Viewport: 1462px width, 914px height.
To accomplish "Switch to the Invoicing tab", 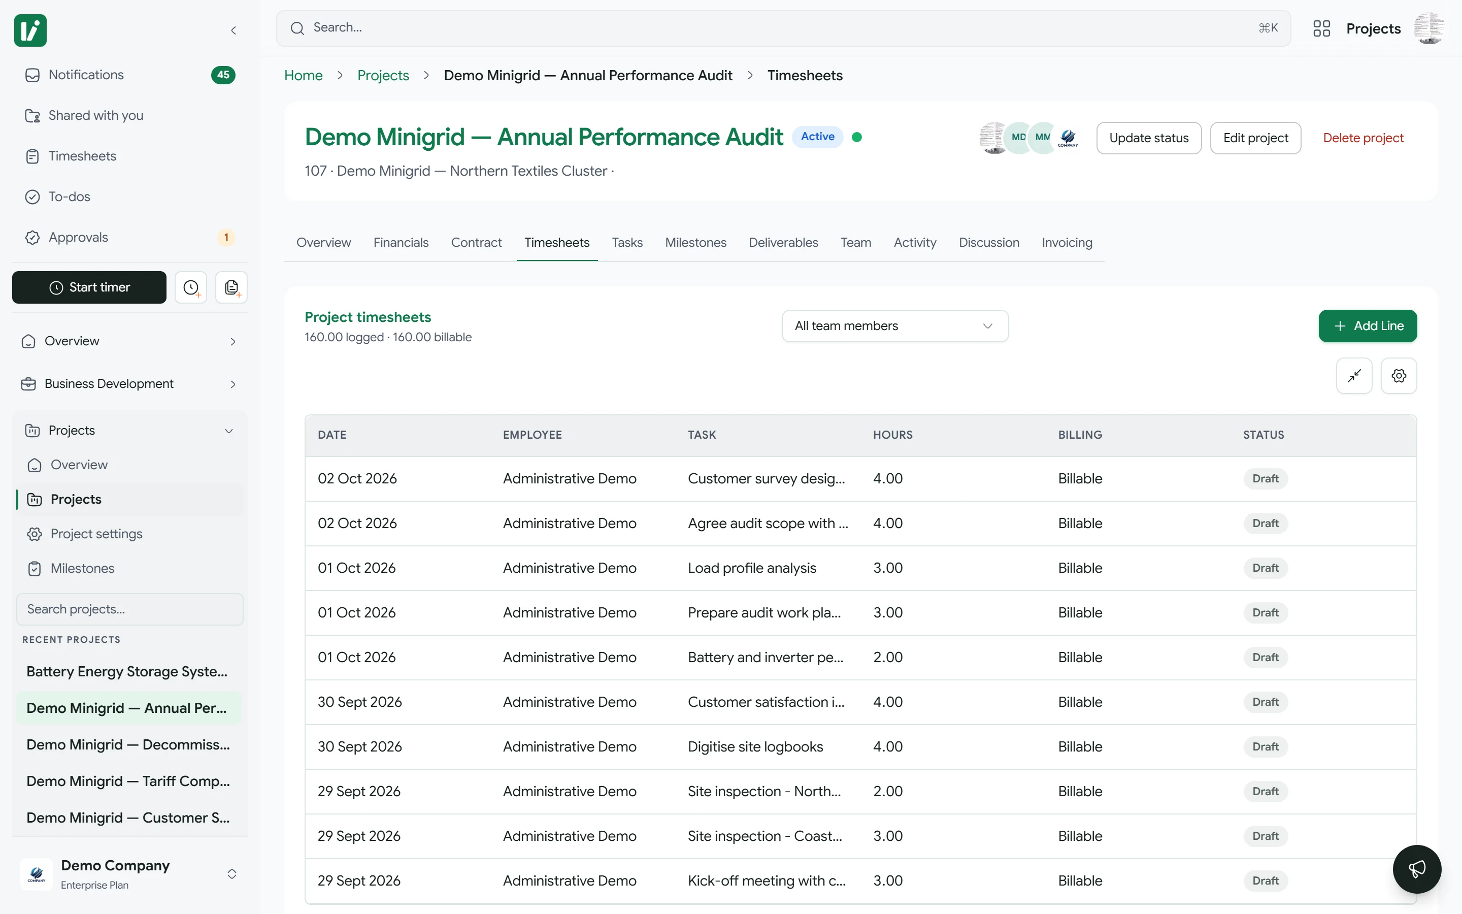I will pyautogui.click(x=1067, y=242).
